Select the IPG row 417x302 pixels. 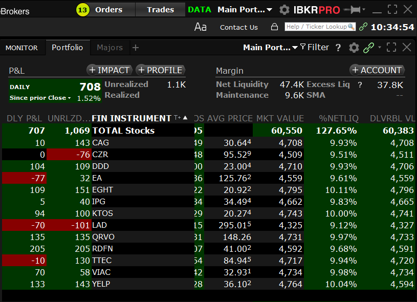click(x=208, y=202)
